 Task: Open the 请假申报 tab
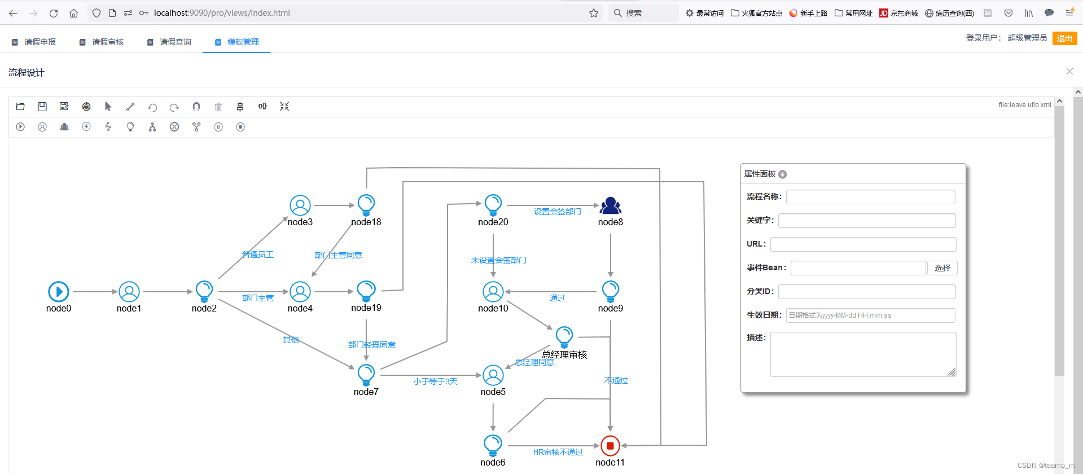click(x=34, y=42)
